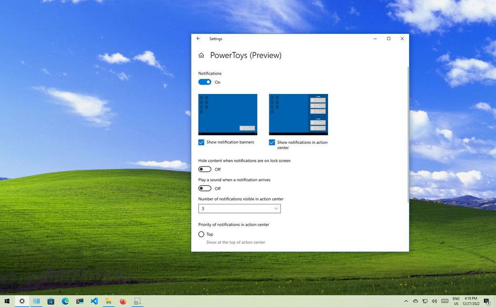Click the Settings window vertical scrollbar
Image resolution: width=496 pixels, height=307 pixels.
(408, 135)
